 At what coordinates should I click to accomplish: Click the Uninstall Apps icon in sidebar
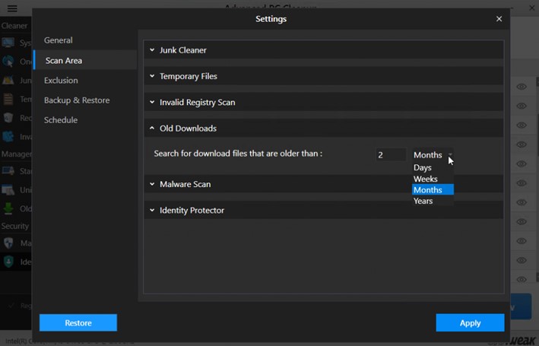[8, 190]
